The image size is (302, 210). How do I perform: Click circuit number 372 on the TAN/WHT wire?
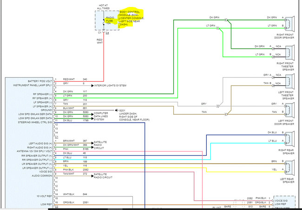[85, 174]
